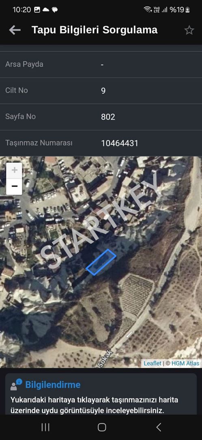Tap the Android recent apps button
Screen dimensions: 202x440
(45, 427)
